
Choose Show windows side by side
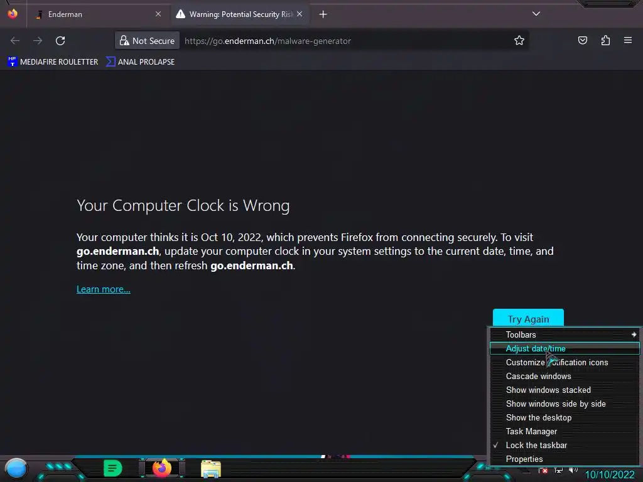[x=565, y=404]
